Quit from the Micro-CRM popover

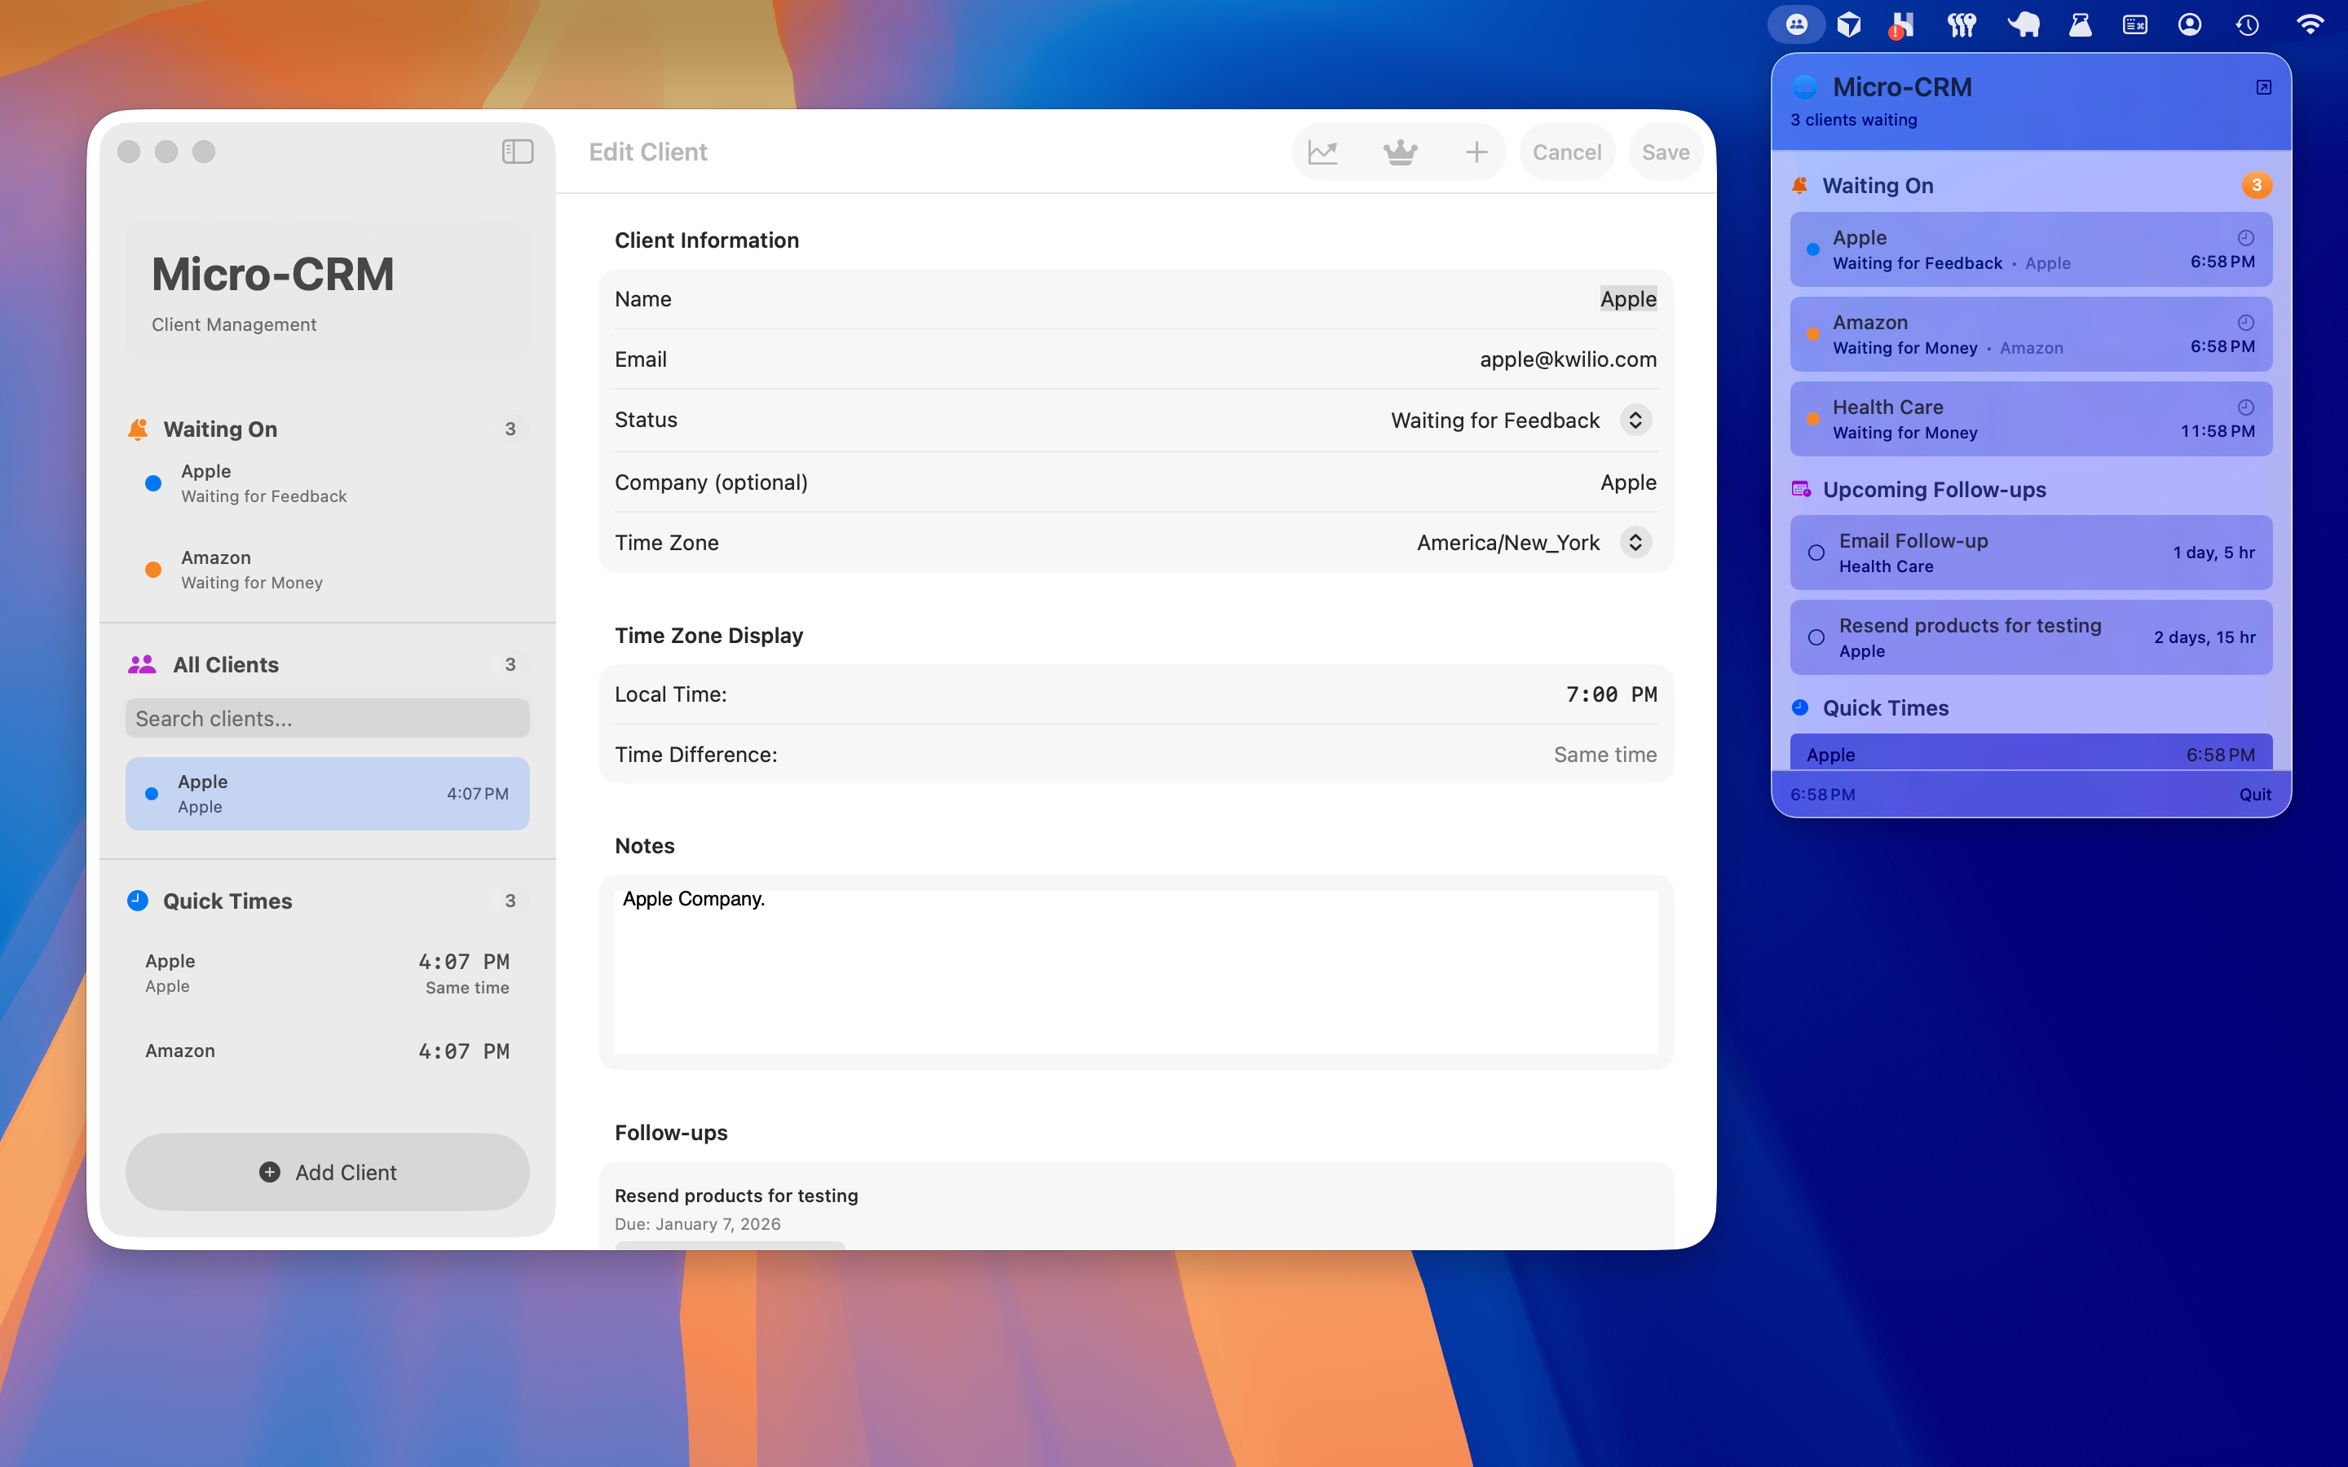pyautogui.click(x=2255, y=795)
